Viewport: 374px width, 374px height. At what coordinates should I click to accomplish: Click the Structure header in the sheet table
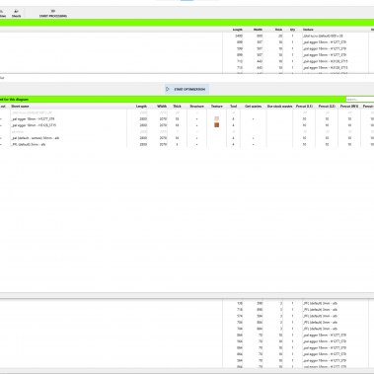pyautogui.click(x=196, y=107)
